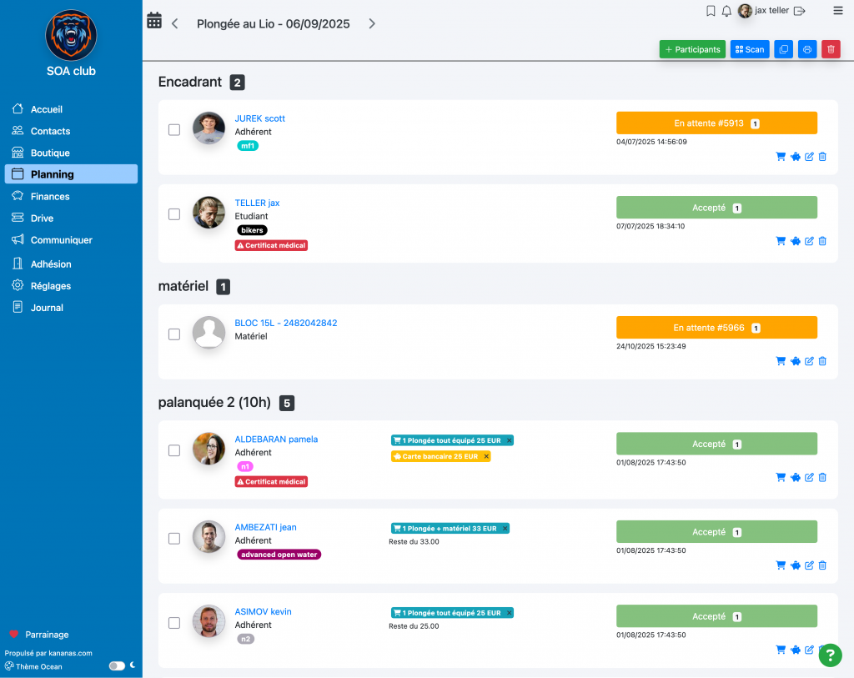Click the red delete event trash button

tap(831, 49)
